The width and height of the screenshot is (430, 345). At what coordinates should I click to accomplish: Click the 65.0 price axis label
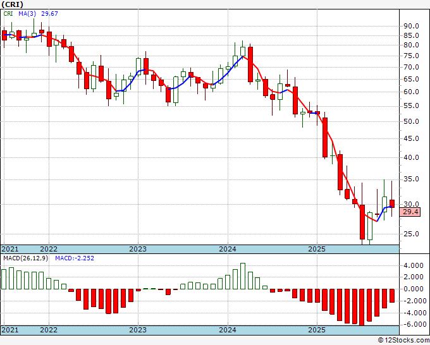[x=411, y=79]
